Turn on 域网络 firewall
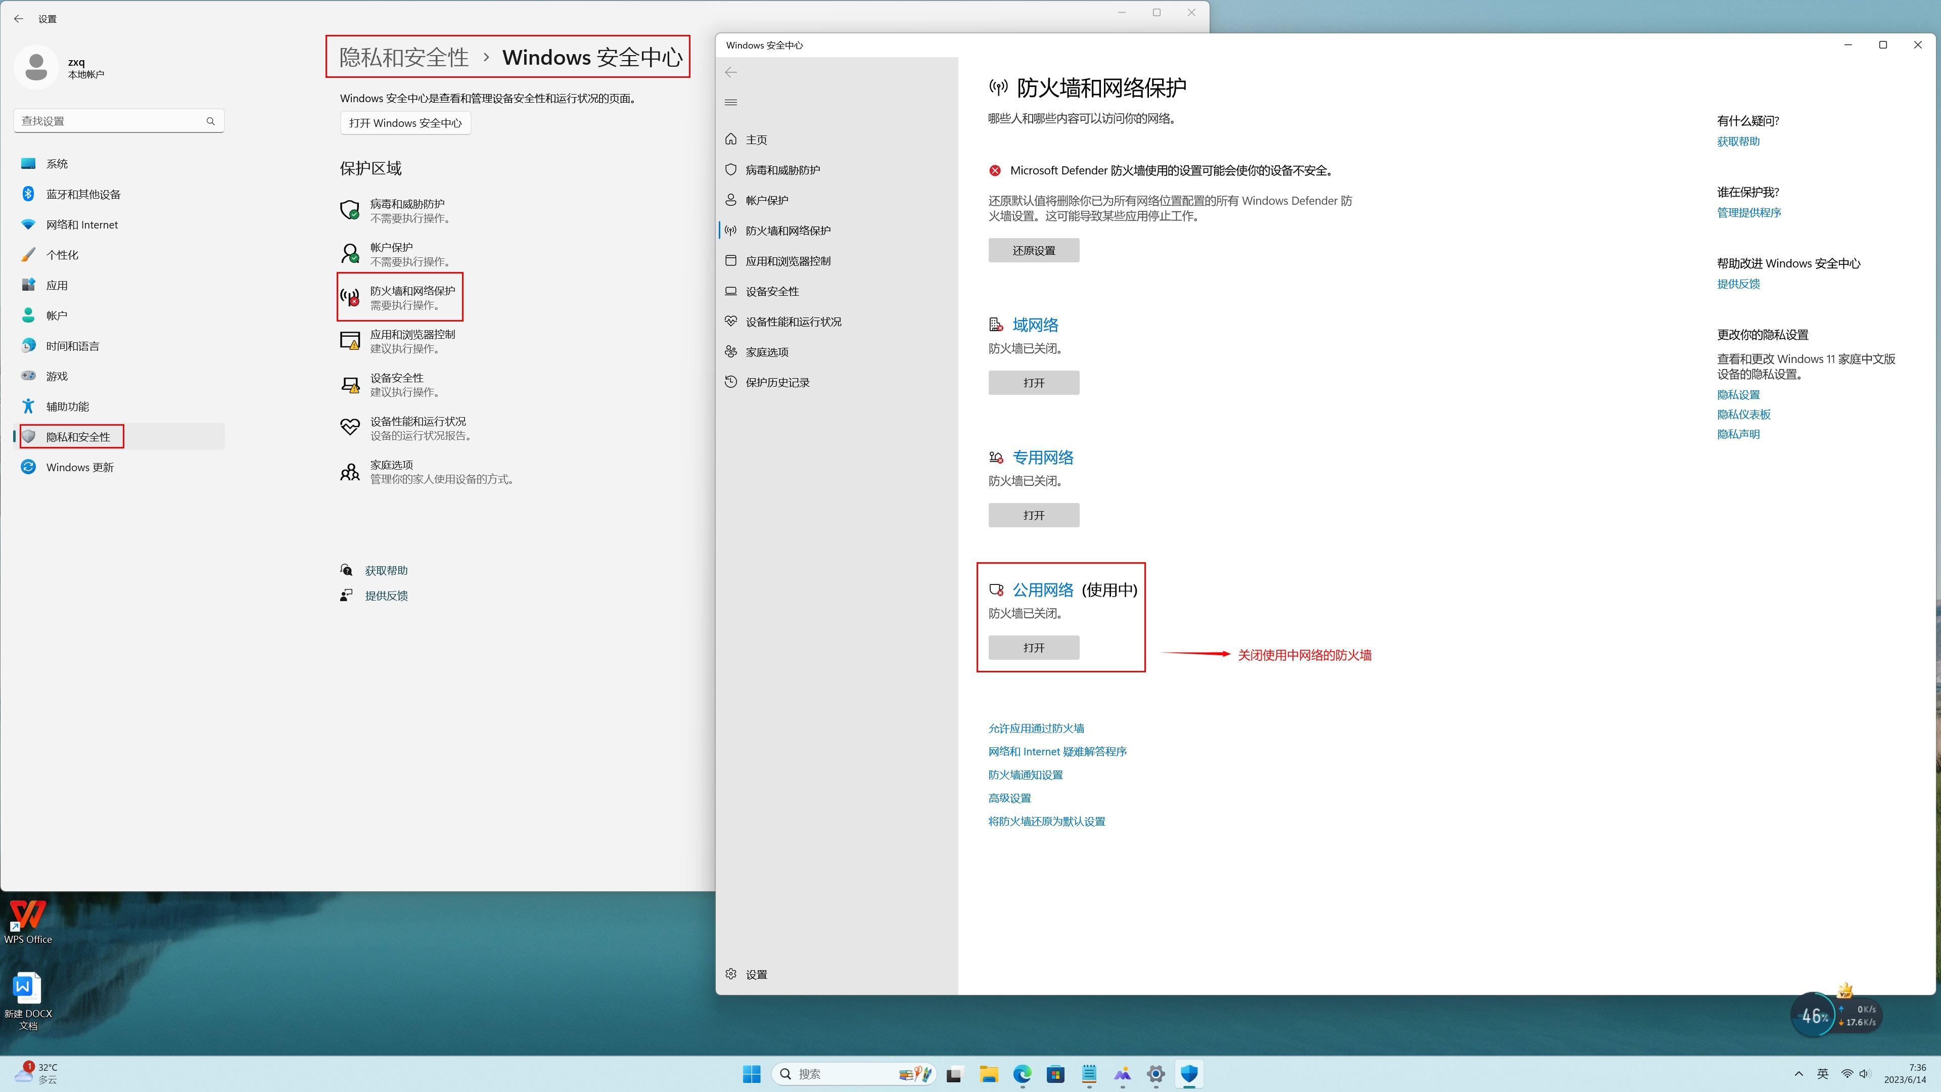 coord(1033,382)
